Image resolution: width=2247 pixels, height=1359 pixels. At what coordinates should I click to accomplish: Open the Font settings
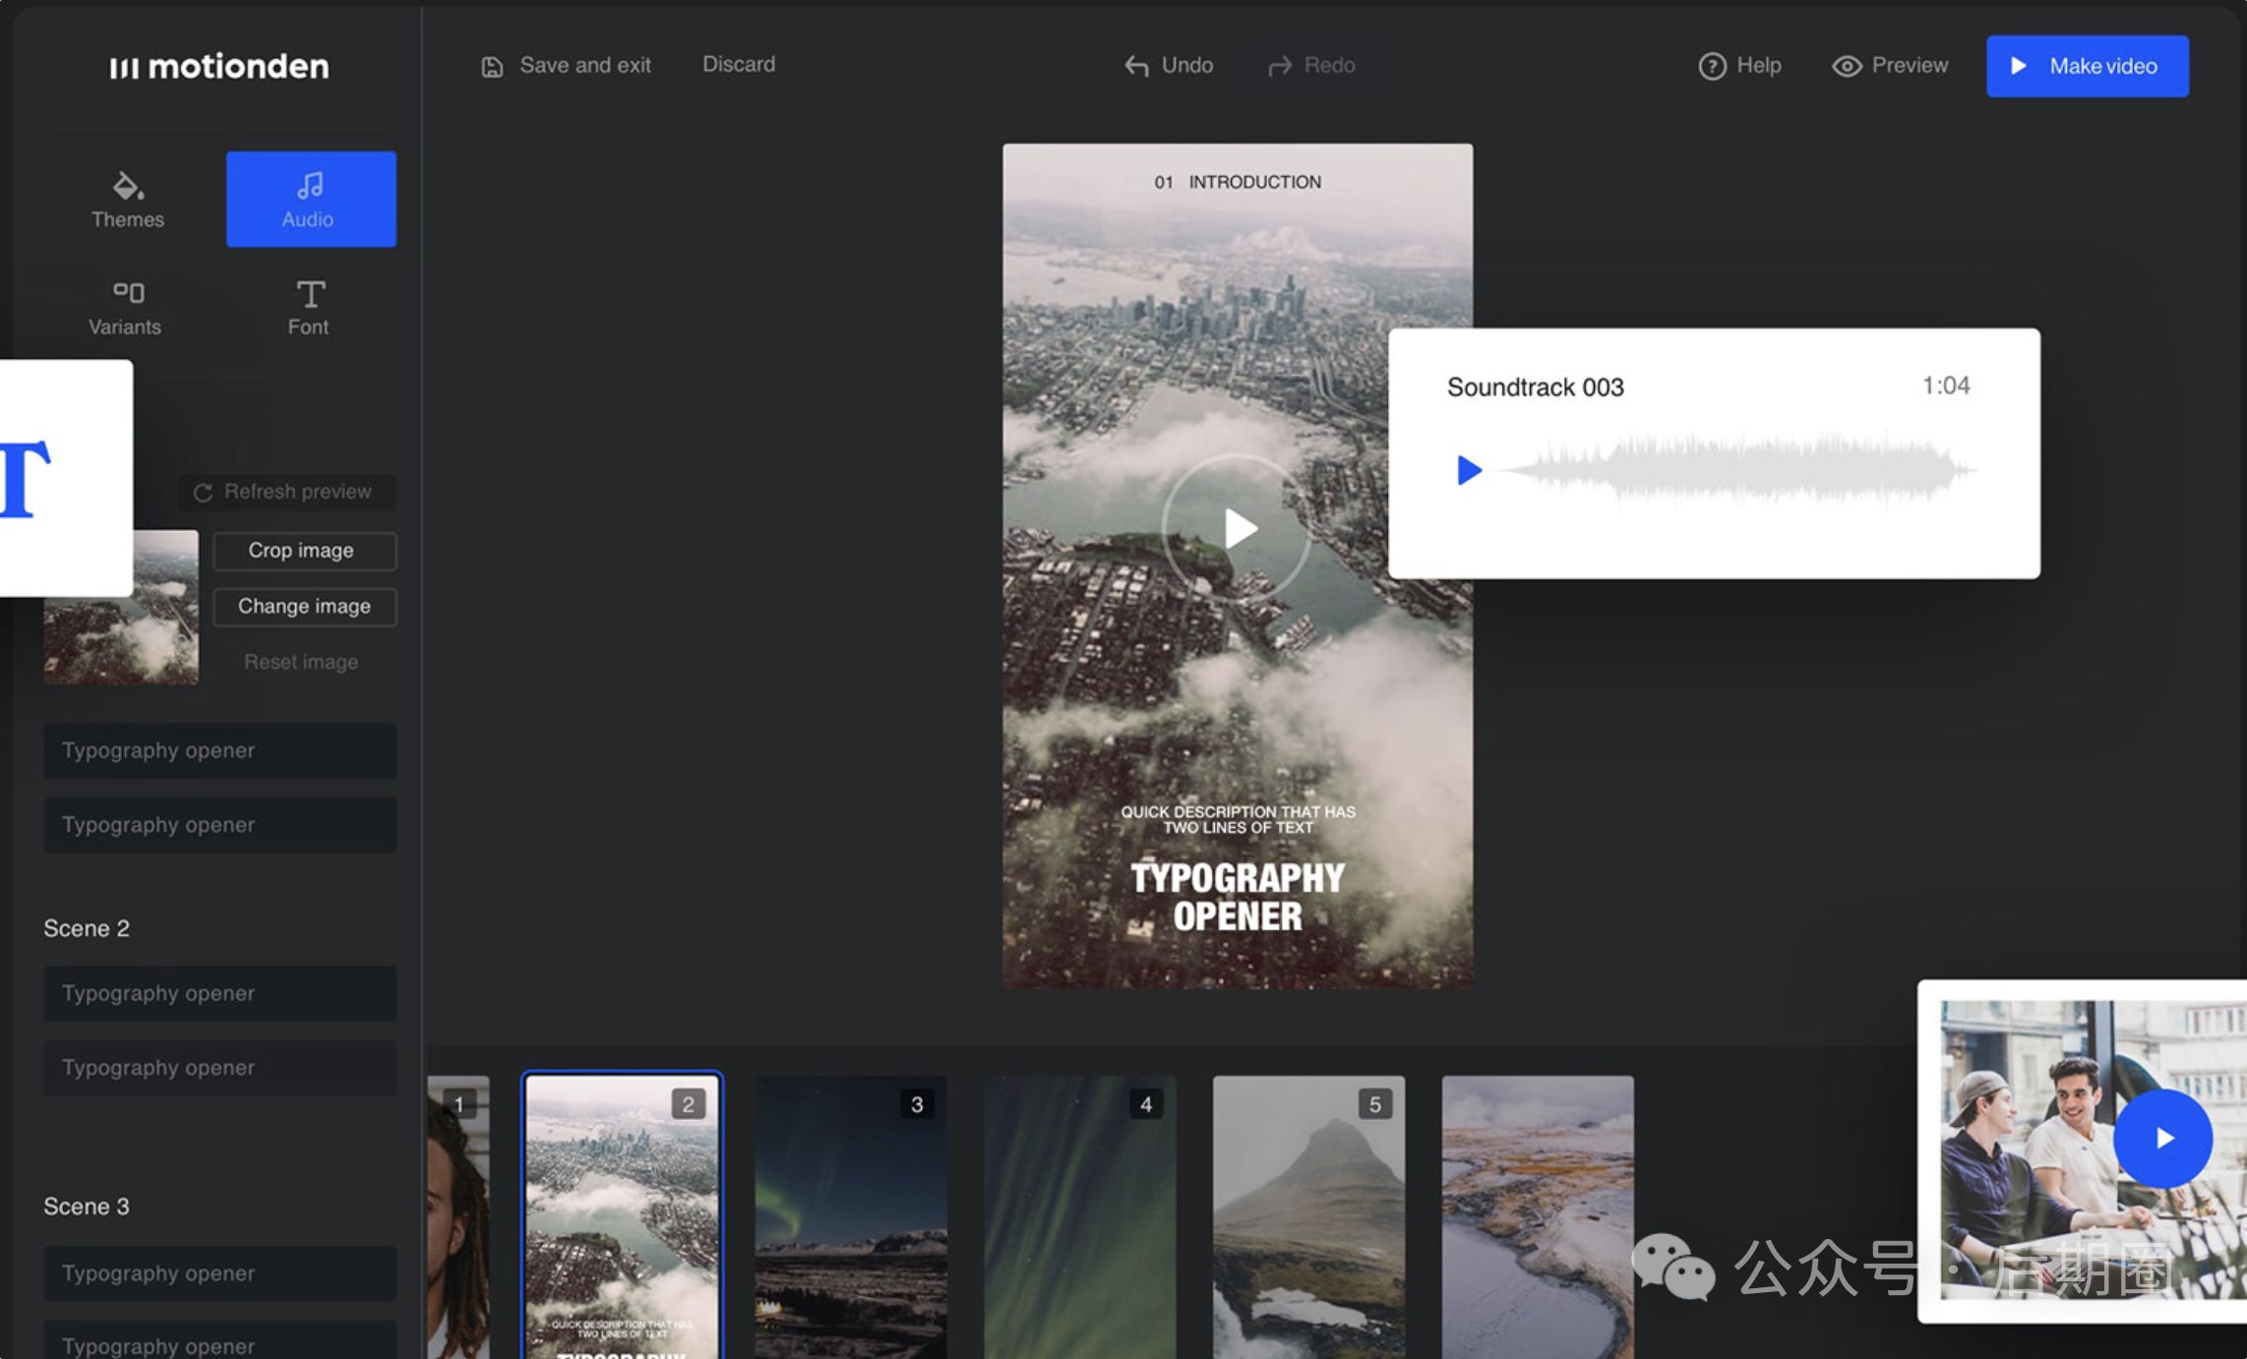[x=309, y=307]
